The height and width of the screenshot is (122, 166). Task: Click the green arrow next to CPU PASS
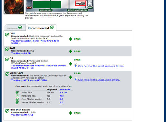(71, 39)
